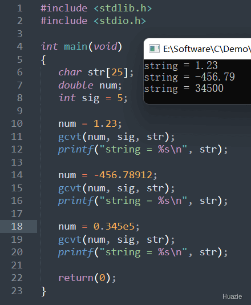Image resolution: width=251 pixels, height=305 pixels.
Task: Click num = 1.23 on line 10
Action: [x=90, y=124]
